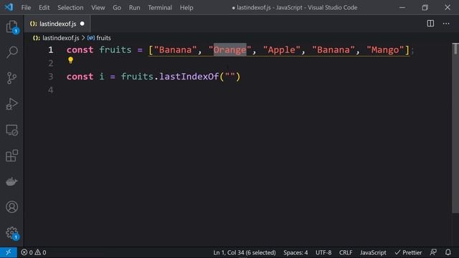Click the "Apple" string in array
Image resolution: width=459 pixels, height=258 pixels.
point(282,49)
